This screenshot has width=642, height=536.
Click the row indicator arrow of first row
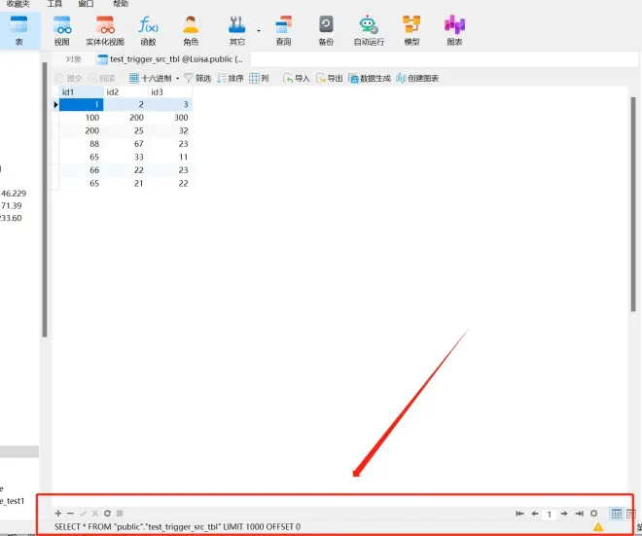(55, 105)
